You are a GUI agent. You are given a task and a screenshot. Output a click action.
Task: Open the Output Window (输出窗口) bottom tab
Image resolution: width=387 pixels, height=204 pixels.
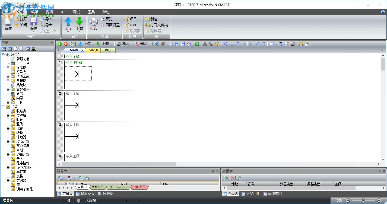(273, 194)
